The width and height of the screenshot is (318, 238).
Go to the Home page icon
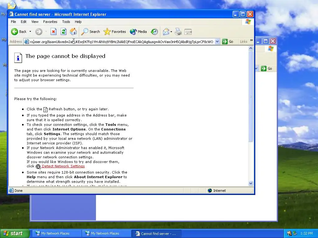(73, 32)
